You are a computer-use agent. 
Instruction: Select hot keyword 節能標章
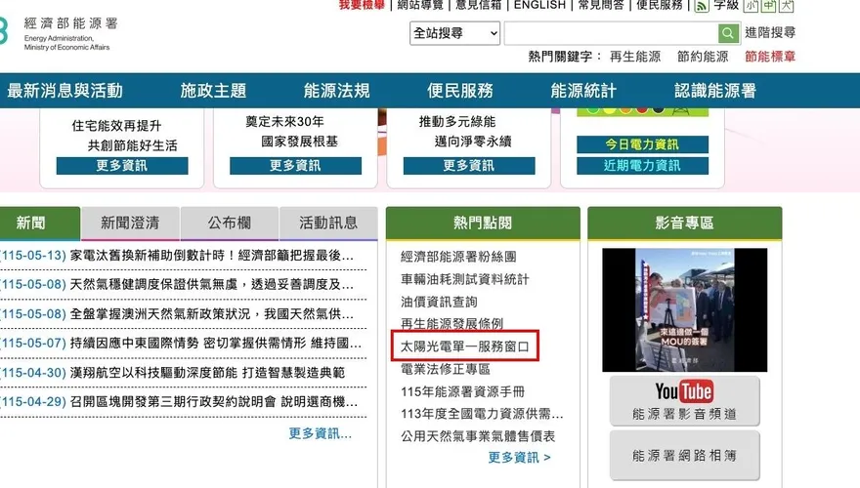[x=770, y=57]
